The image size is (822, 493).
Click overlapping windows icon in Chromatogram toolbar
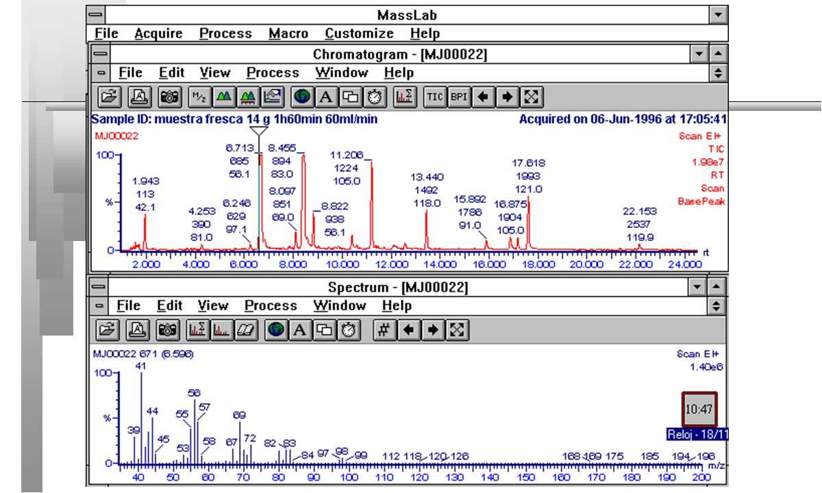coord(350,97)
